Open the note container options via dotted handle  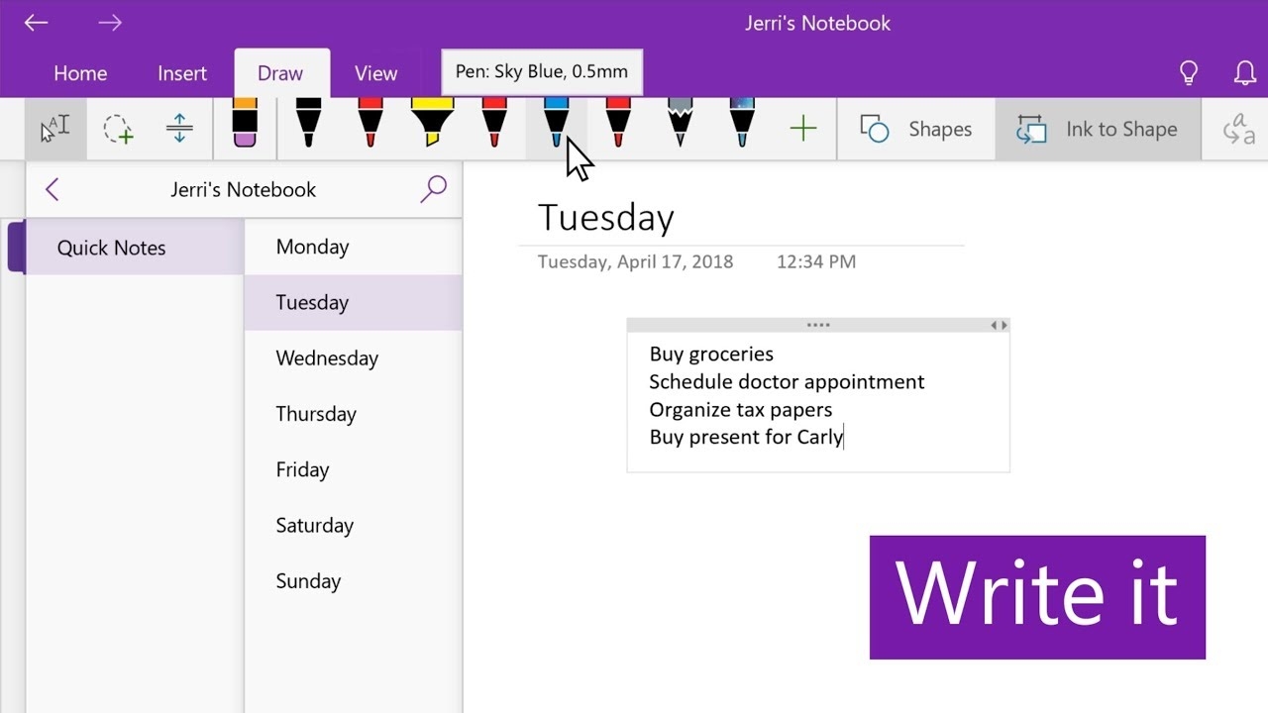pos(816,324)
